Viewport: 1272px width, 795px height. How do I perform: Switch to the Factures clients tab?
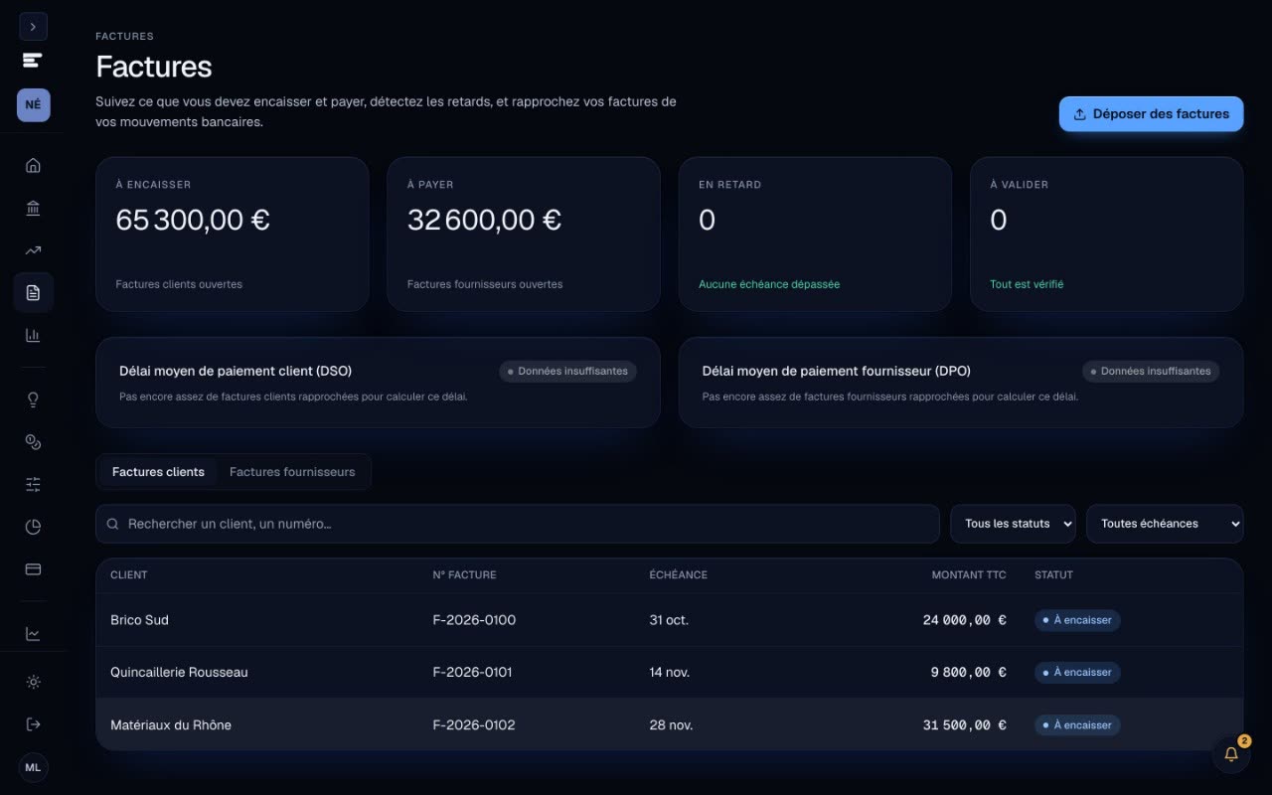(x=158, y=472)
